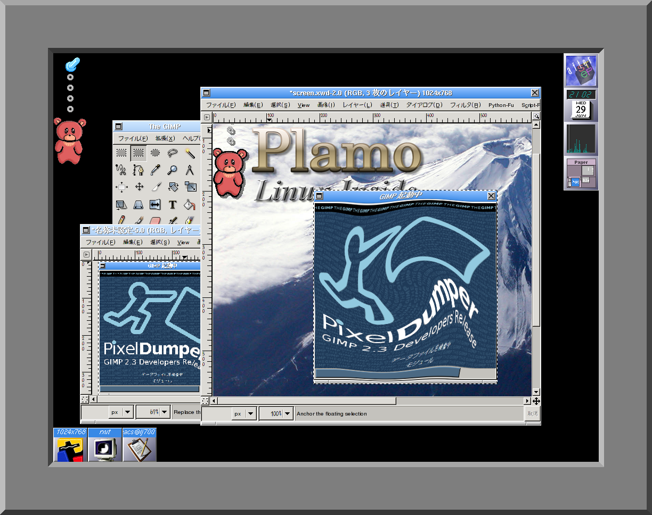Image resolution: width=652 pixels, height=515 pixels.
Task: Open the zoom button beside the screen.xwd ruler
Action: point(536,116)
